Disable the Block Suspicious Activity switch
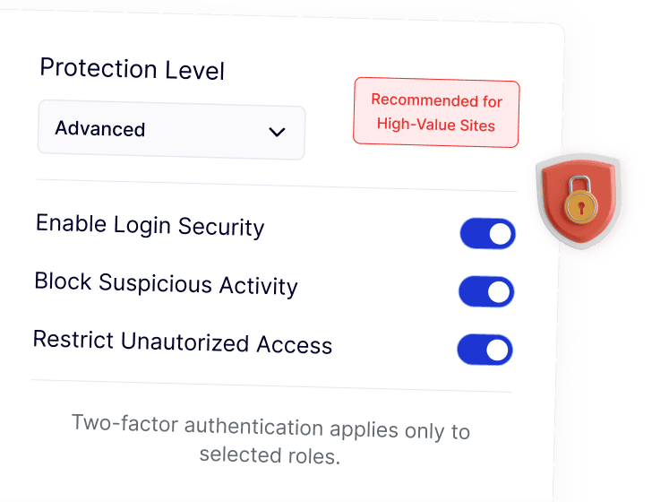 point(486,291)
